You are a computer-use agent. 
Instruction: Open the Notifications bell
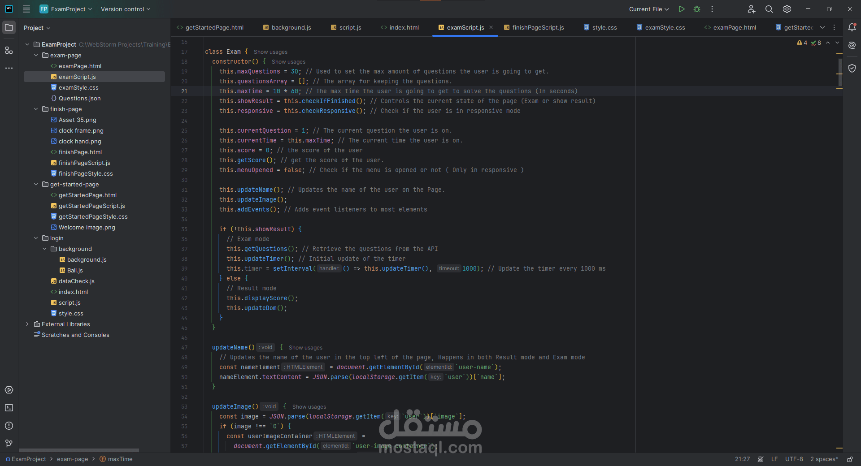(x=852, y=27)
